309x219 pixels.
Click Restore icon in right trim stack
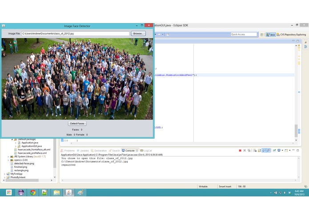[x=305, y=42]
